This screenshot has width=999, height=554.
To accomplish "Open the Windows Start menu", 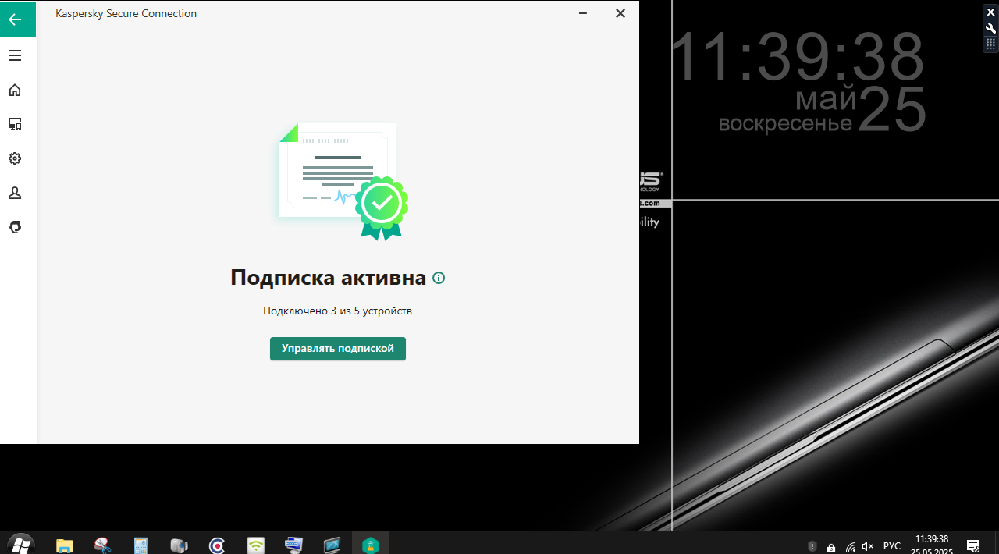I will point(20,544).
